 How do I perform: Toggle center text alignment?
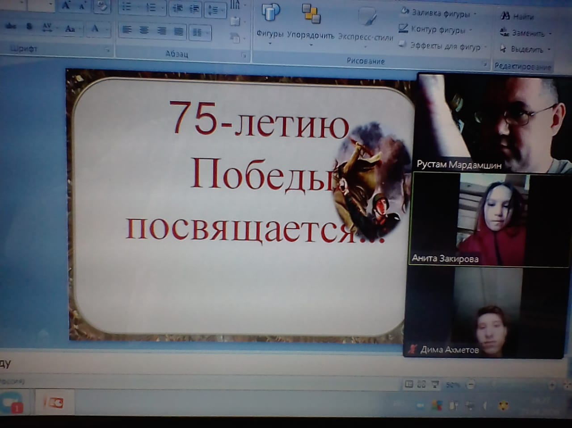(144, 30)
